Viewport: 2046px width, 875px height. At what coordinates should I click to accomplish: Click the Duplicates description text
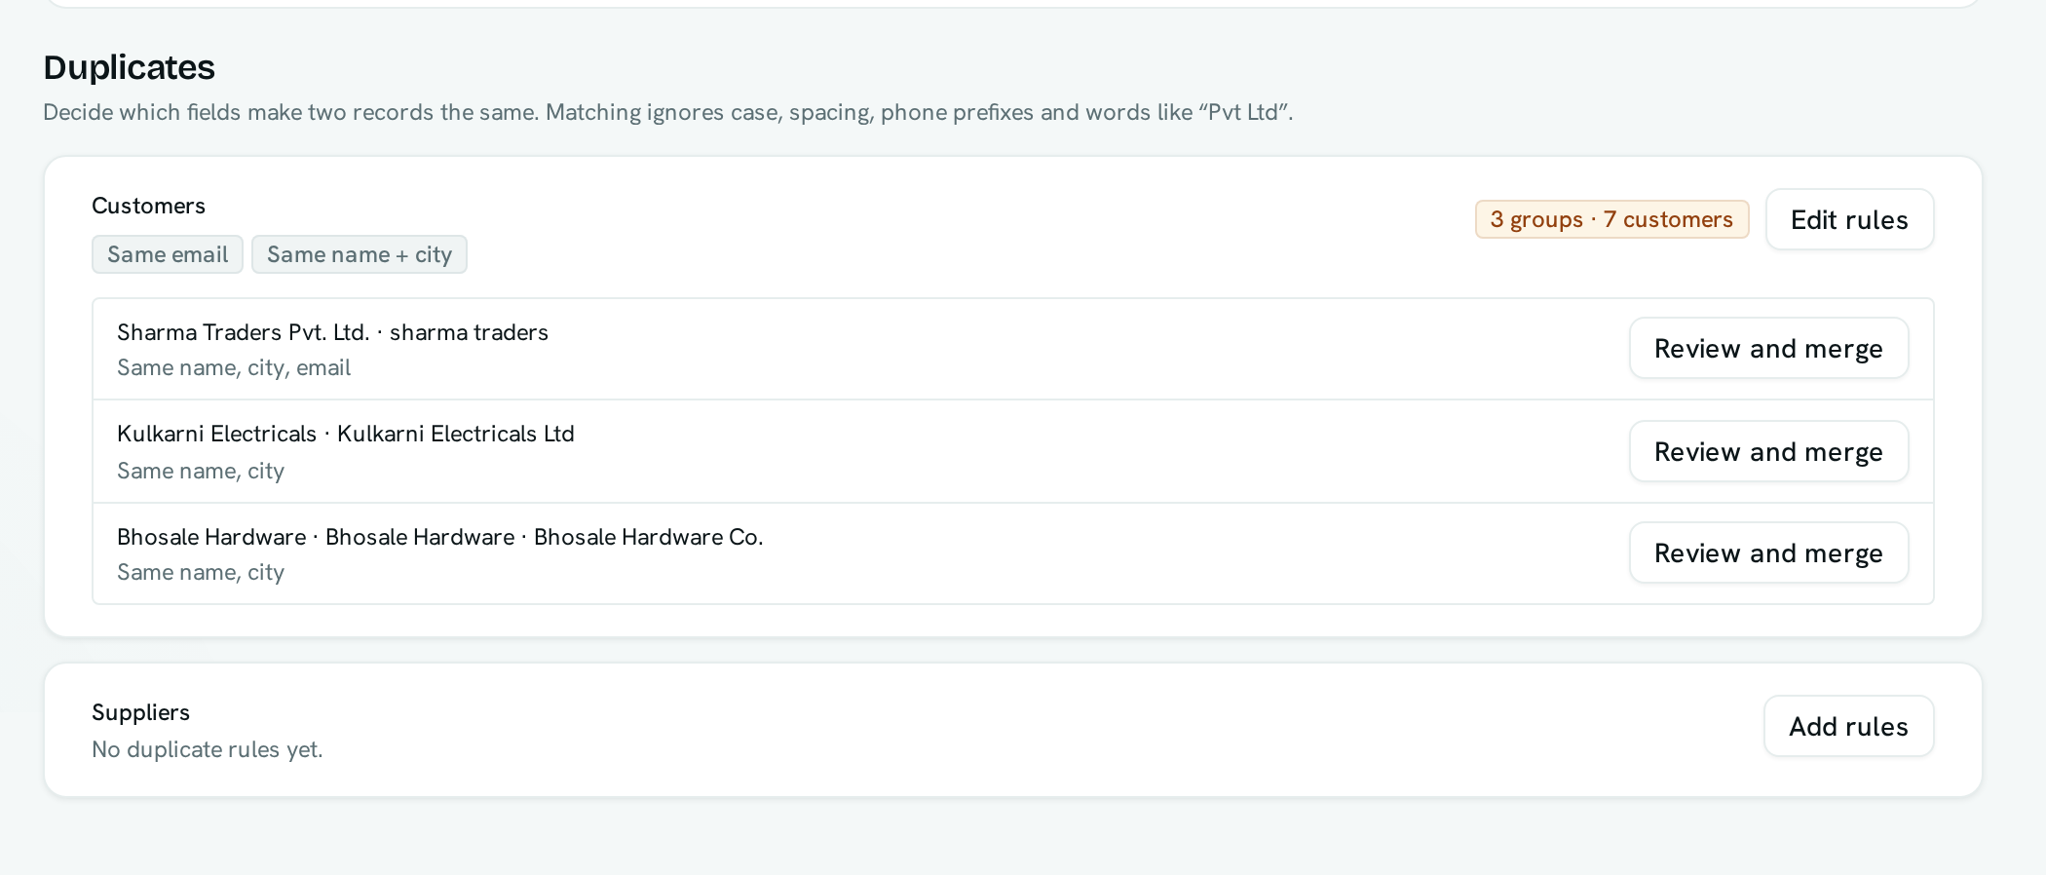tap(668, 112)
